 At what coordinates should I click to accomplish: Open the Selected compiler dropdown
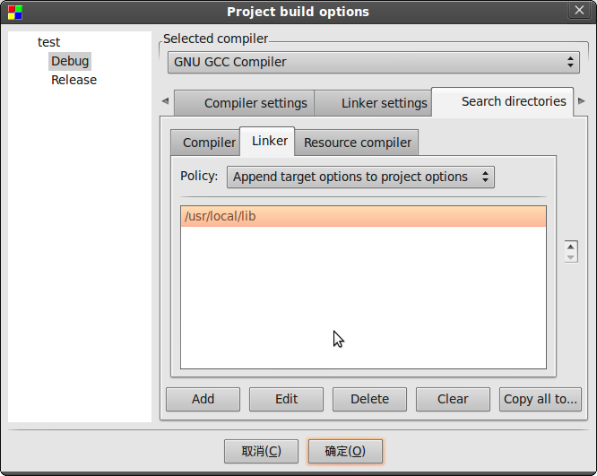(x=374, y=62)
